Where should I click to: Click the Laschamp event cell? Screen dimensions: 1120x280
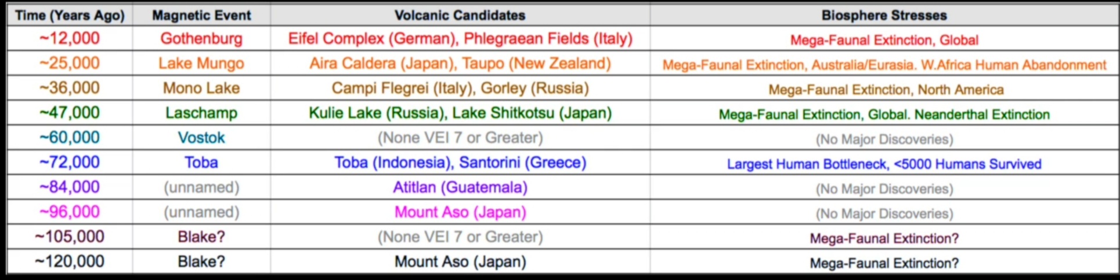(201, 113)
